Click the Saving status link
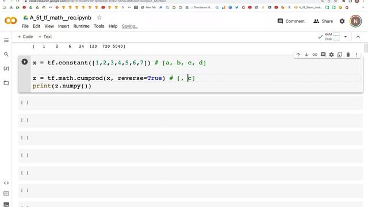Image resolution: width=368 pixels, height=207 pixels. point(130,26)
